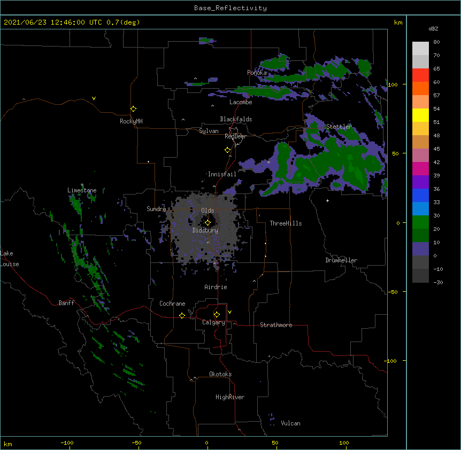Click the Strathmore label
Image resolution: width=461 pixels, height=450 pixels.
coord(276,325)
